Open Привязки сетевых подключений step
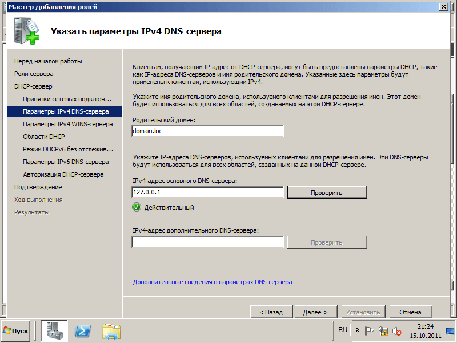Screen dimensions: 457x343 pyautogui.click(x=67, y=99)
